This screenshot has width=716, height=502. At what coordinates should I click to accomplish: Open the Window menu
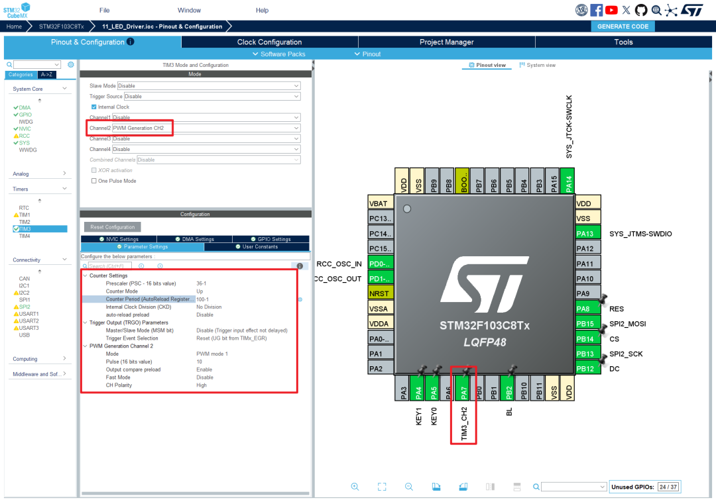[189, 10]
